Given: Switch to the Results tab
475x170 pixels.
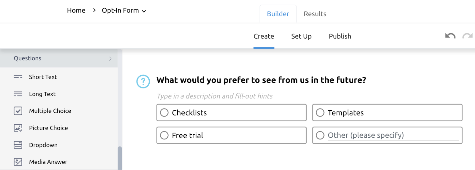Looking at the screenshot, I should 315,14.
